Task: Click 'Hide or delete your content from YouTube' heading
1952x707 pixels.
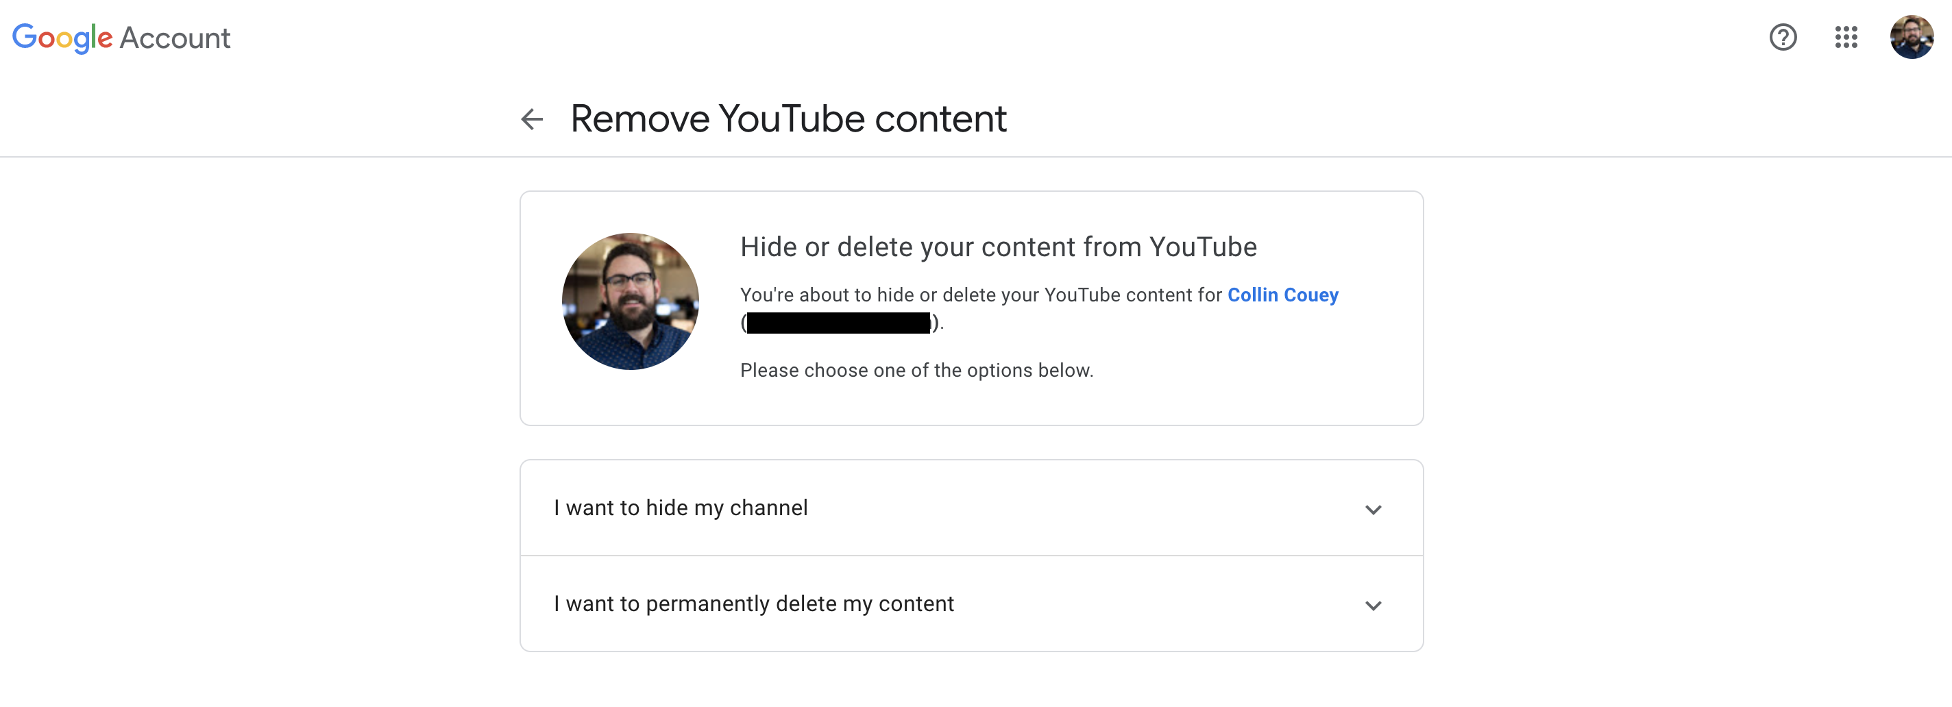Action: pyautogui.click(x=998, y=247)
